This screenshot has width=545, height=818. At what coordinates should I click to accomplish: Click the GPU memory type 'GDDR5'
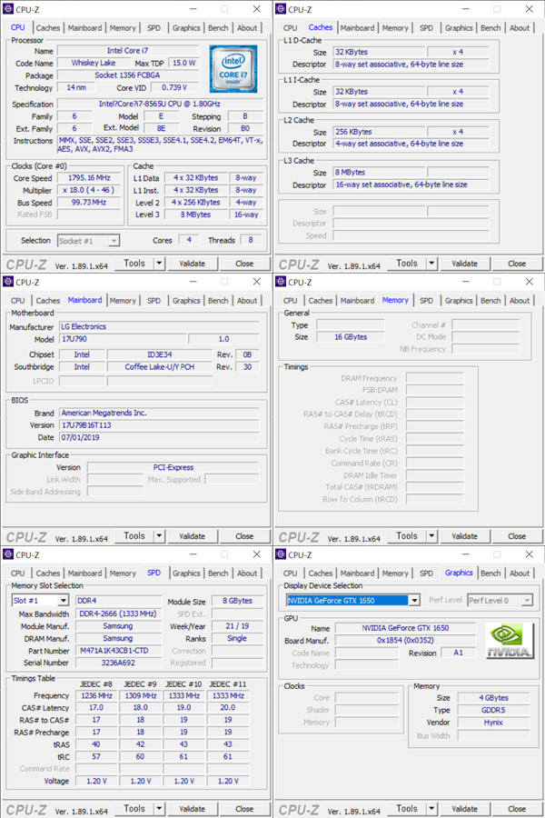[x=493, y=710]
